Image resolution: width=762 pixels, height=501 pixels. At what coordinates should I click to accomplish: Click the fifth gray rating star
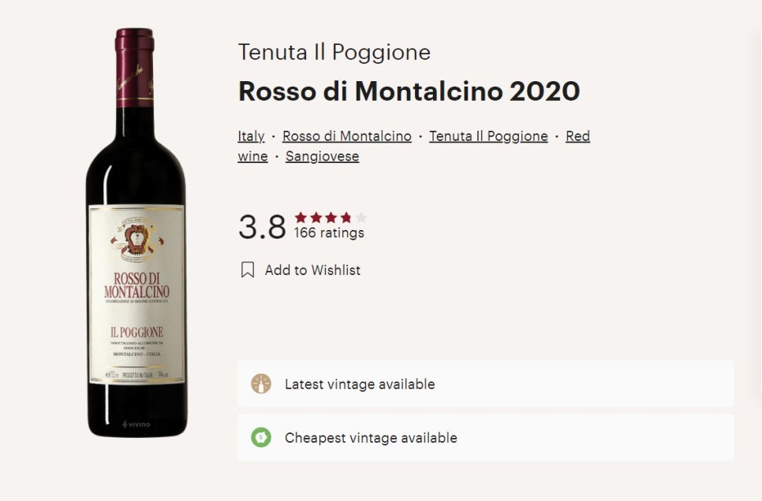click(x=361, y=217)
